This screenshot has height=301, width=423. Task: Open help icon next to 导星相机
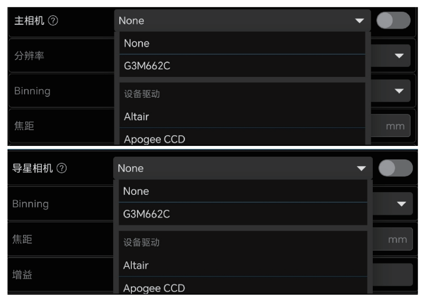pyautogui.click(x=61, y=168)
